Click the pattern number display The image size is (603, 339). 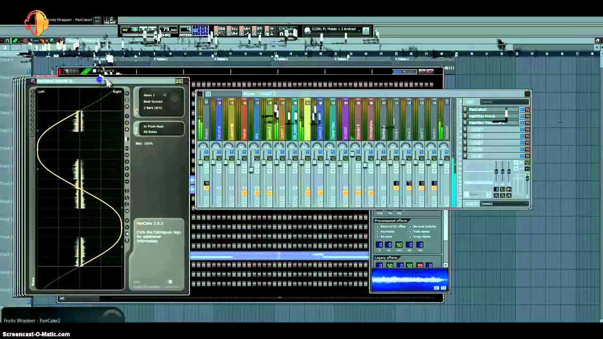pyautogui.click(x=186, y=30)
